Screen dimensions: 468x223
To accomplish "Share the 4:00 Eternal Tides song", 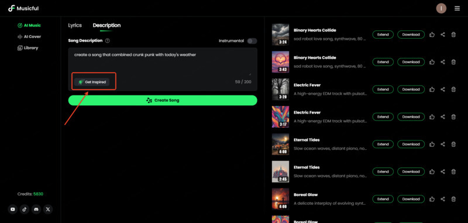I will pyautogui.click(x=443, y=144).
